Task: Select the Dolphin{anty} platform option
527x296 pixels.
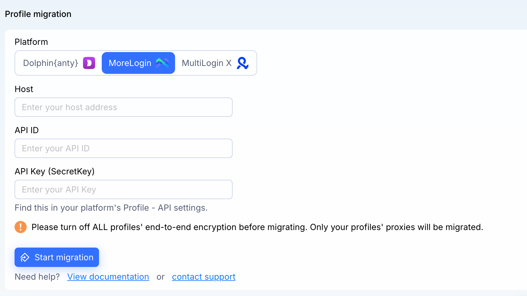Action: [59, 63]
